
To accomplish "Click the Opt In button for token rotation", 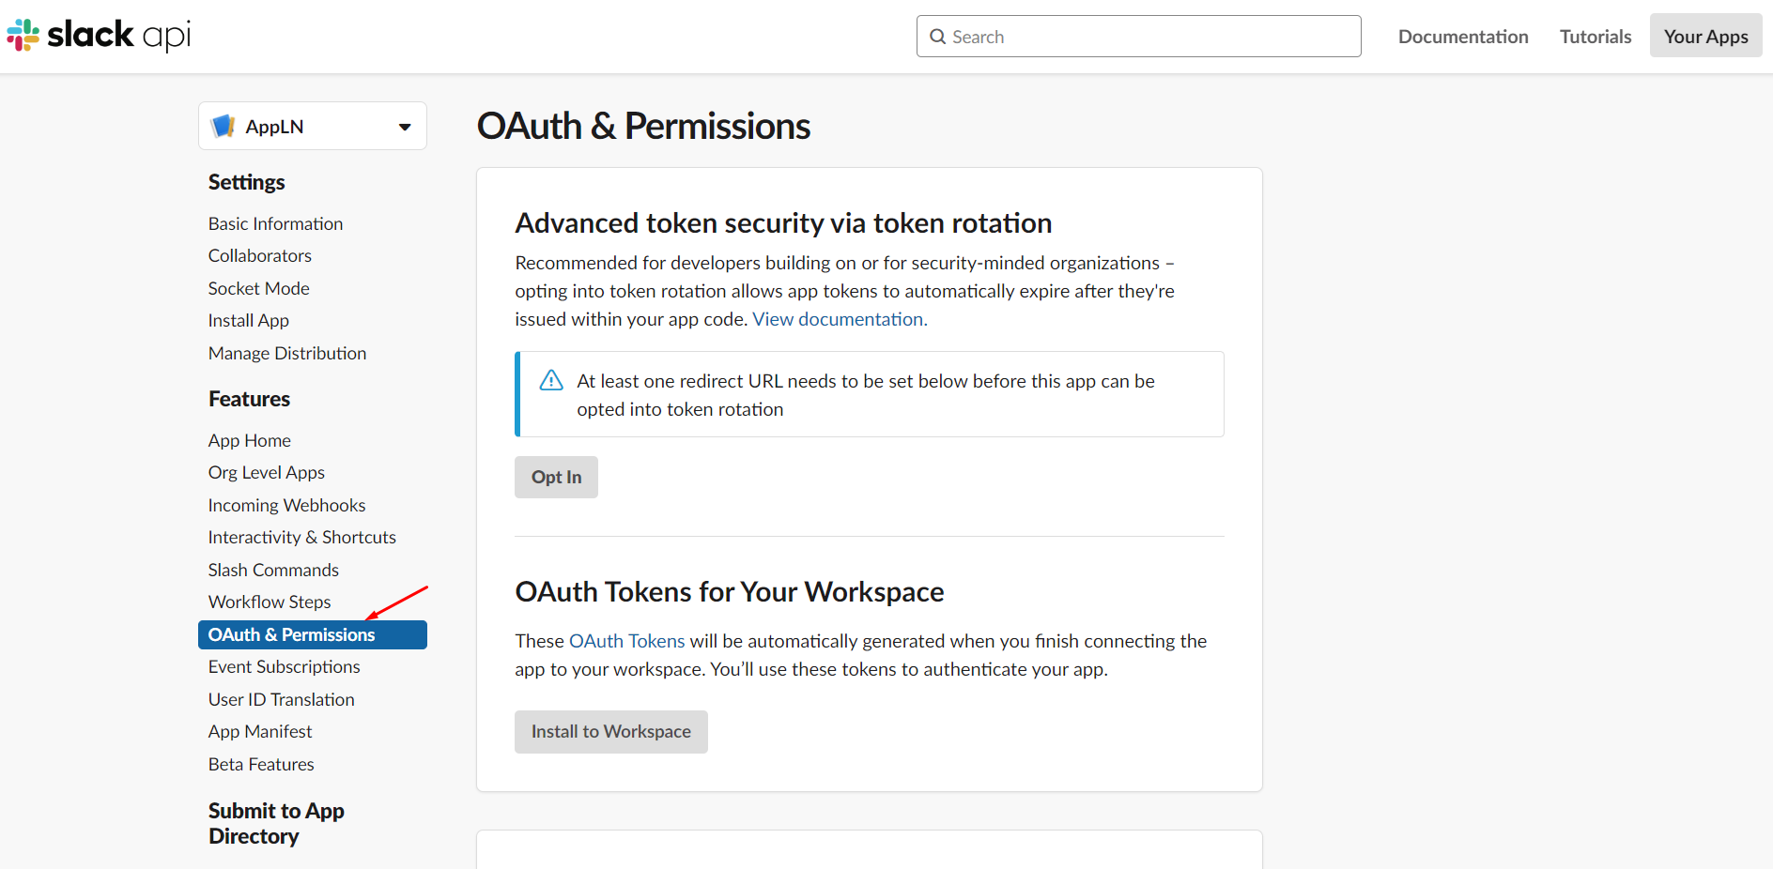I will click(x=555, y=477).
